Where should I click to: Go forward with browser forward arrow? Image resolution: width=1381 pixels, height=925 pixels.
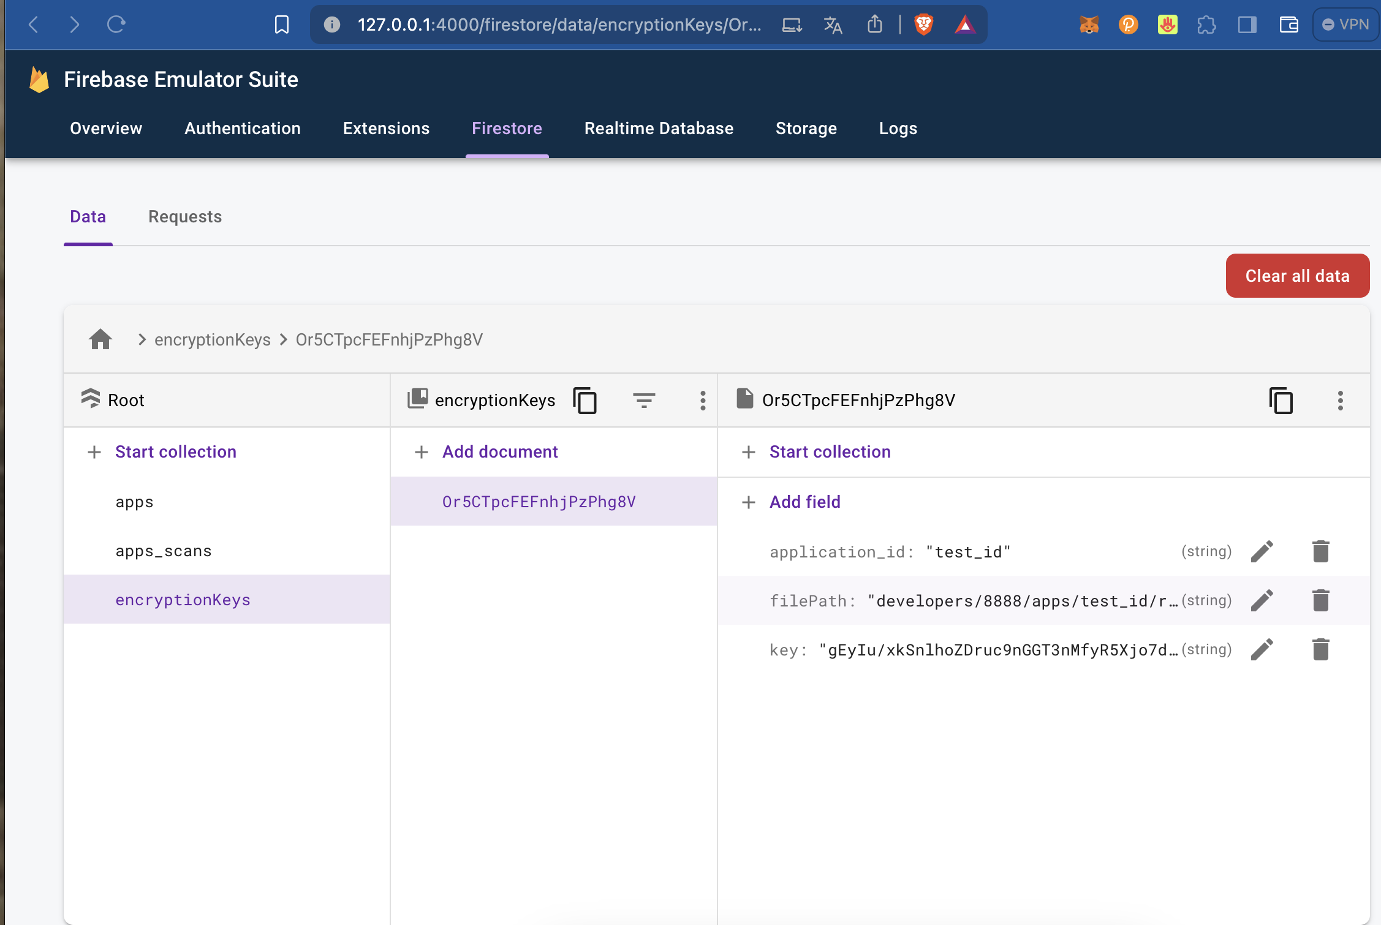74,25
